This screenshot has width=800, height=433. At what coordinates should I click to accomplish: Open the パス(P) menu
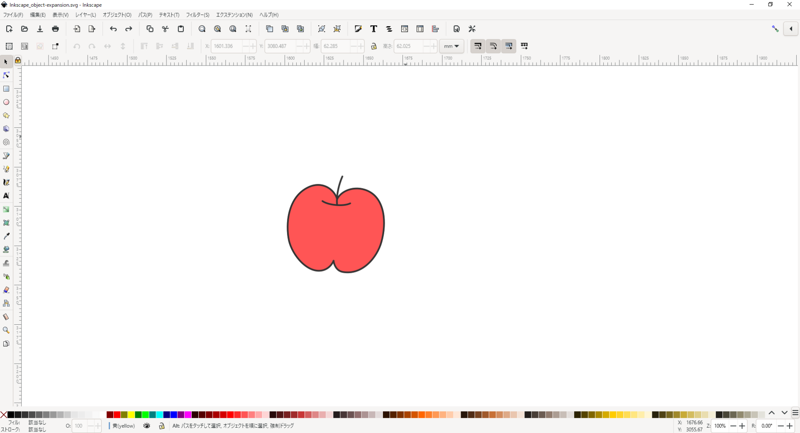pyautogui.click(x=145, y=15)
